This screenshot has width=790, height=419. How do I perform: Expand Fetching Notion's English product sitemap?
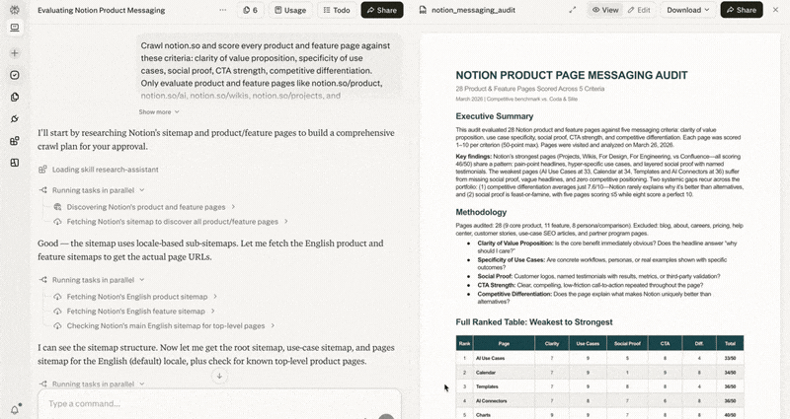pos(135,297)
